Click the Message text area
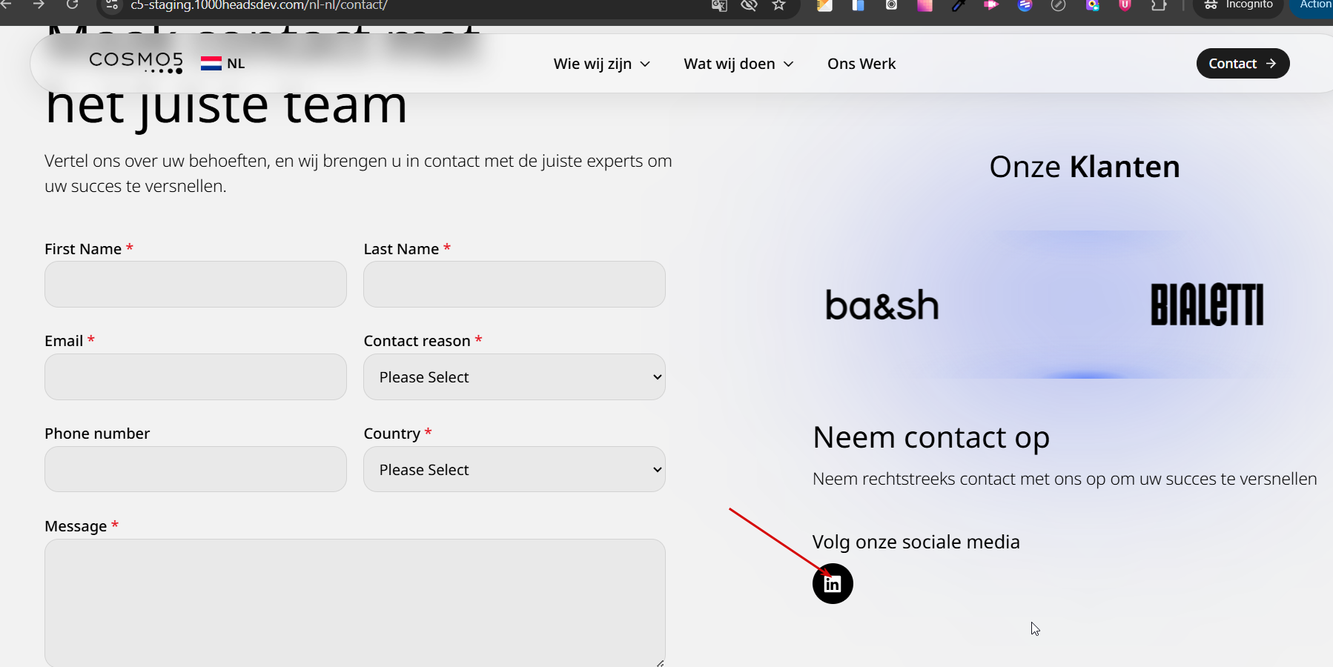1333x667 pixels. pos(354,602)
